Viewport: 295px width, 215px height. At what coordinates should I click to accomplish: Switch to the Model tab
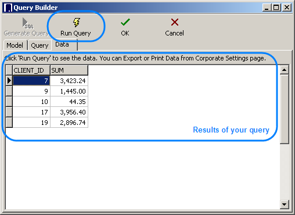15,45
